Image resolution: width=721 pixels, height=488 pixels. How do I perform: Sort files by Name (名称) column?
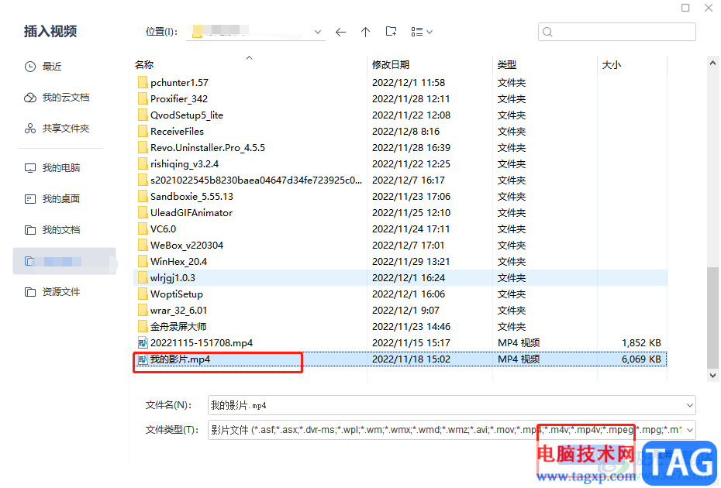click(x=144, y=65)
